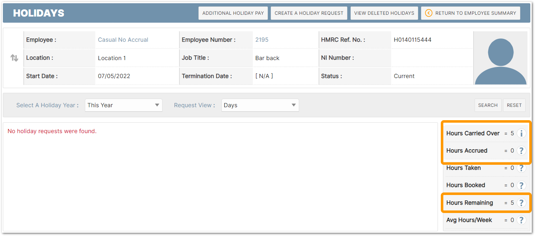Screen dimensions: 535x236
Task: Open View Deleted Holidays
Action: tap(384, 13)
